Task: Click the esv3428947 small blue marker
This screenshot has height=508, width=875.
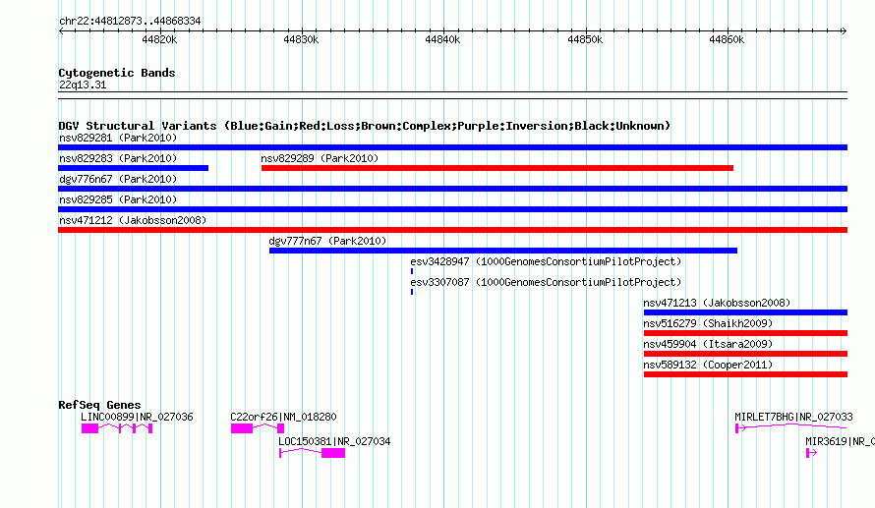Action: (412, 271)
